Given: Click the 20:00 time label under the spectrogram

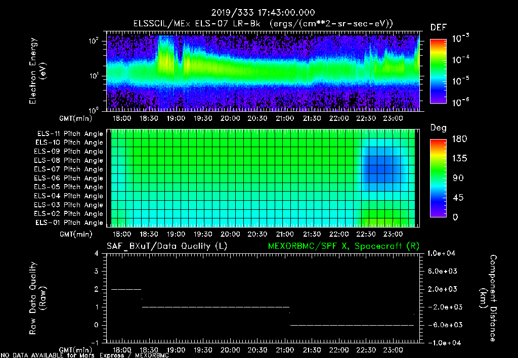Looking at the screenshot, I should 230,118.
